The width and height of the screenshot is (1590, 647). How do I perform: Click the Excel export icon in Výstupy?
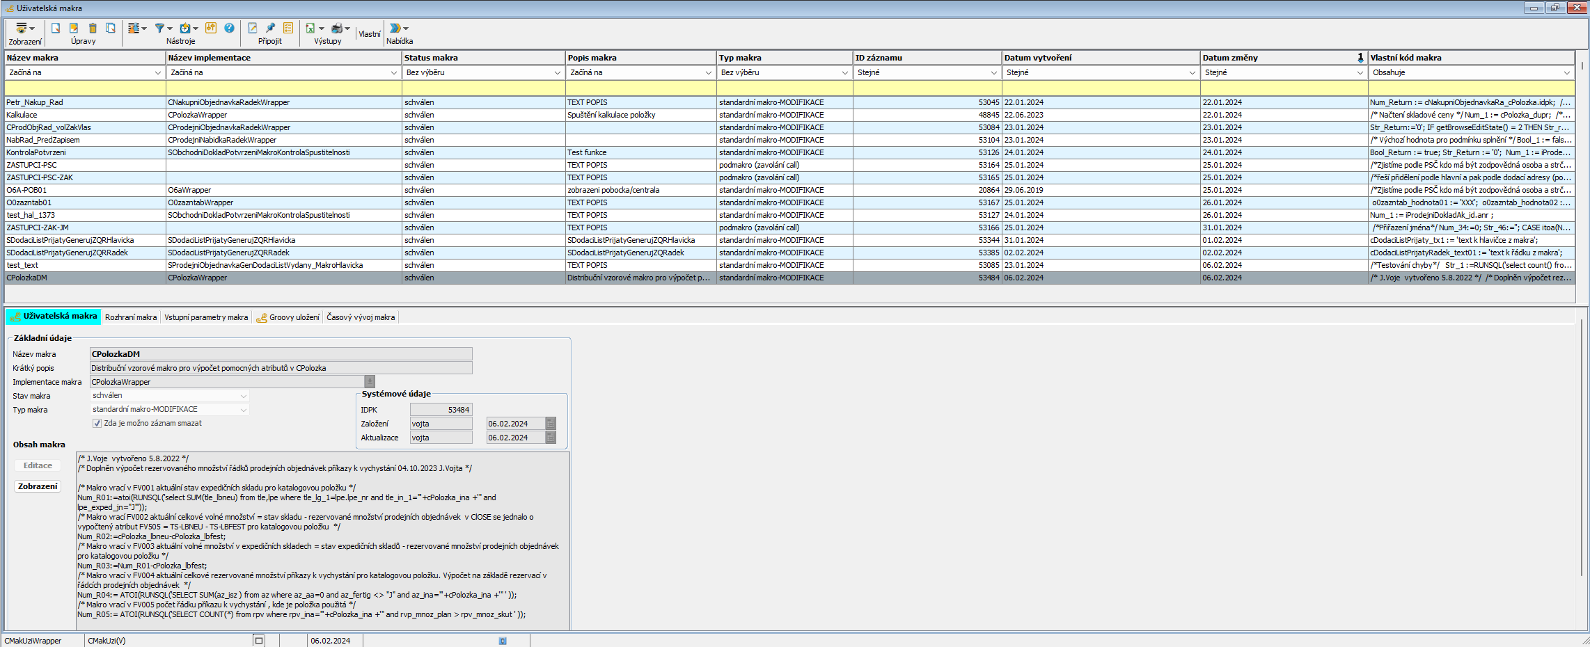(310, 29)
